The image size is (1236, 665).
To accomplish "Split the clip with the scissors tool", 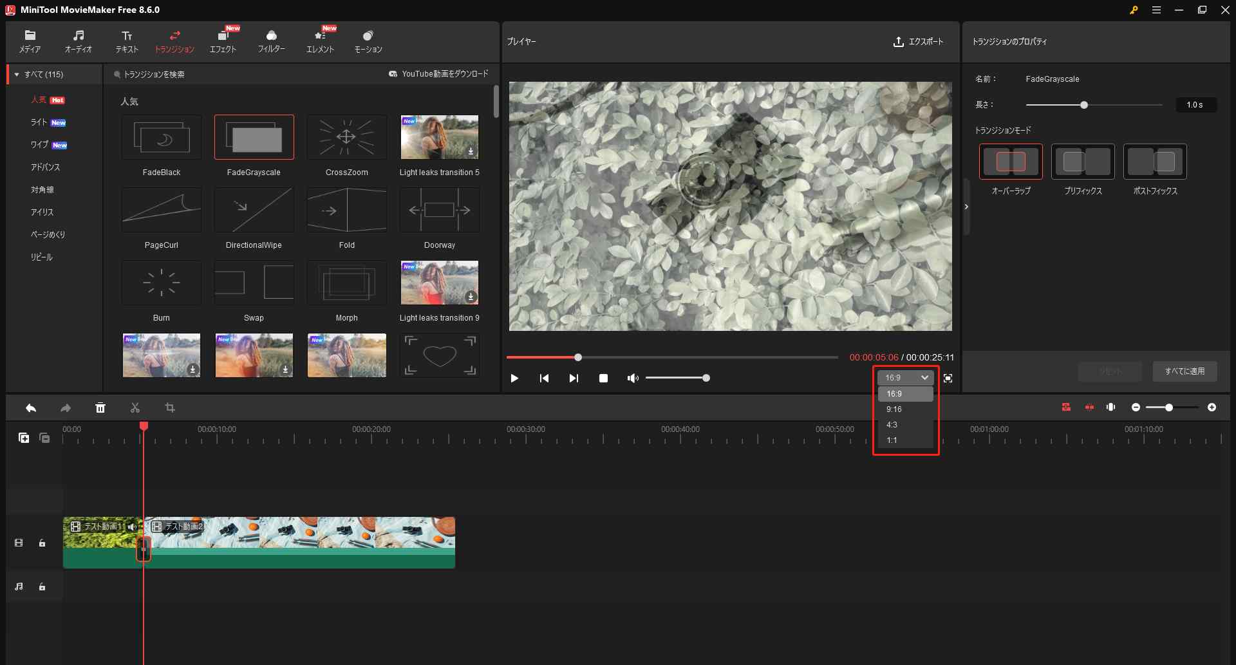I will [135, 407].
